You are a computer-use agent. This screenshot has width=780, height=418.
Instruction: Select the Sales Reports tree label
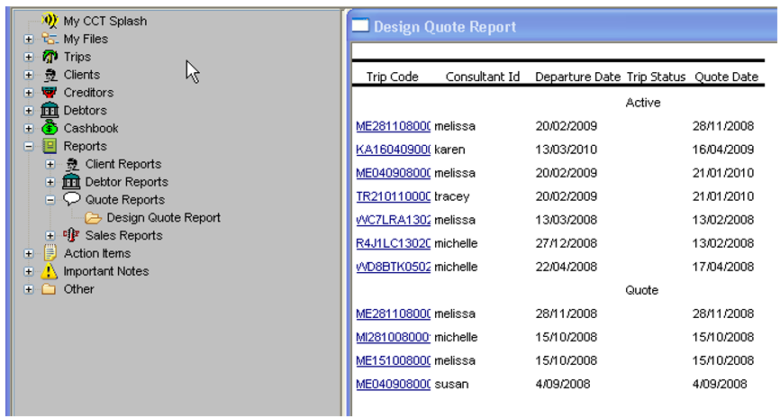(x=124, y=235)
